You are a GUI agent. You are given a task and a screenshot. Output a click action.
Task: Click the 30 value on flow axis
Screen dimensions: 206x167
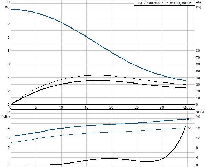[162, 108]
